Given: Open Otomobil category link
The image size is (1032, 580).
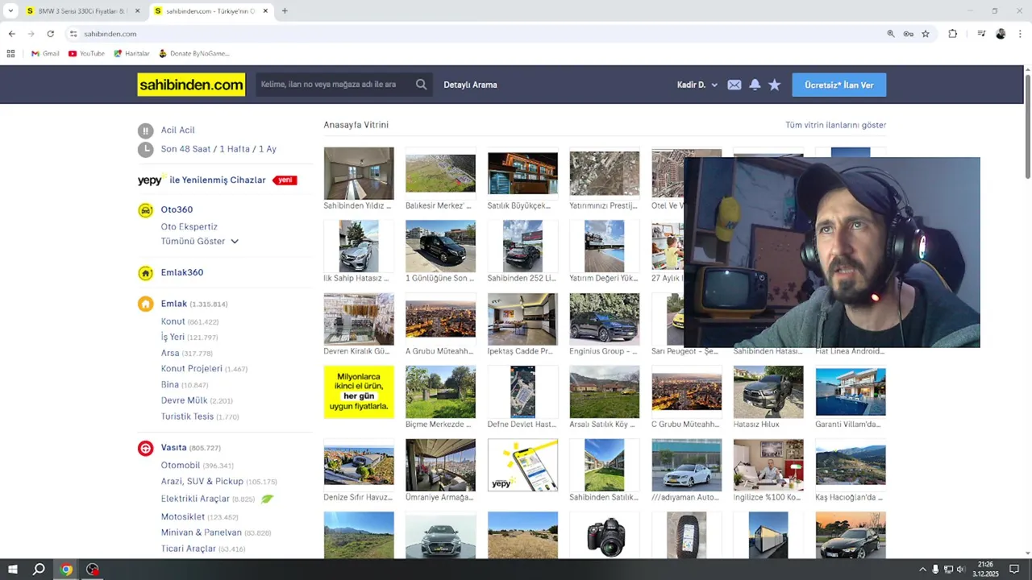Looking at the screenshot, I should [x=180, y=465].
